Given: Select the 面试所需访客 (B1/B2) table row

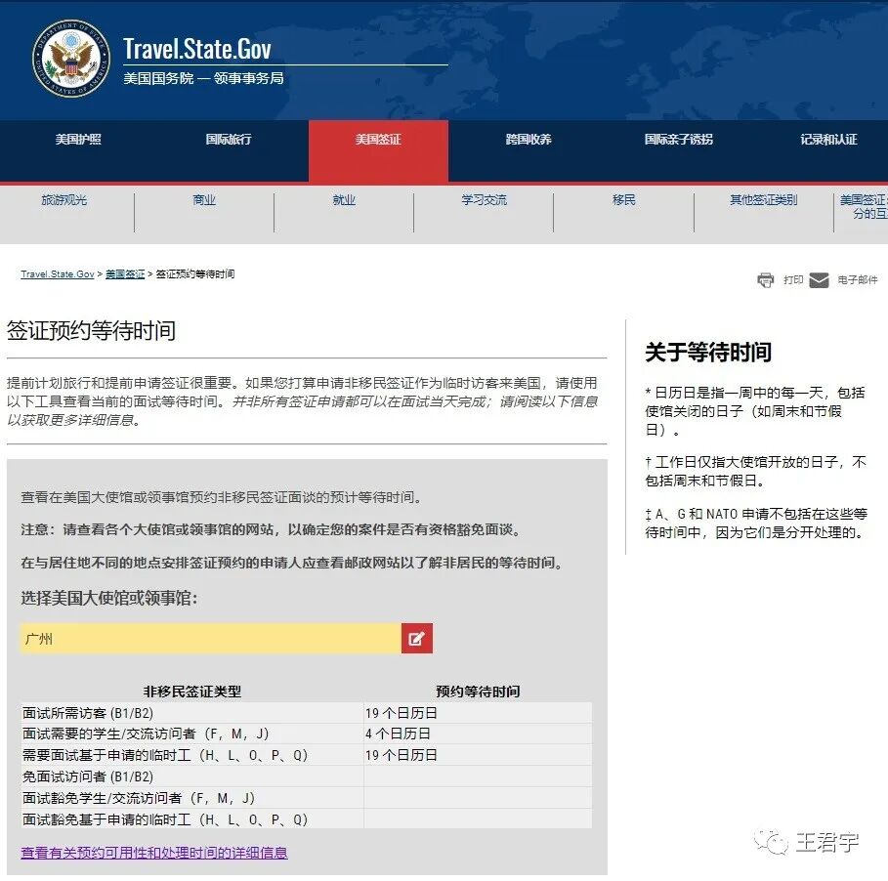Looking at the screenshot, I should (x=293, y=713).
